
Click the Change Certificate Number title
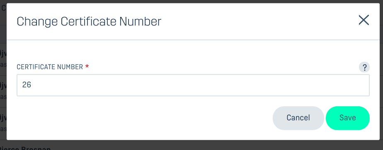89,21
